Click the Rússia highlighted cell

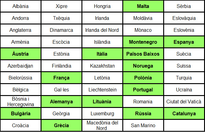pos(143,113)
